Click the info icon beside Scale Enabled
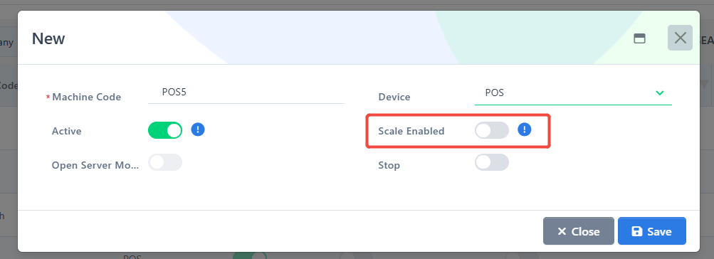 pyautogui.click(x=525, y=129)
